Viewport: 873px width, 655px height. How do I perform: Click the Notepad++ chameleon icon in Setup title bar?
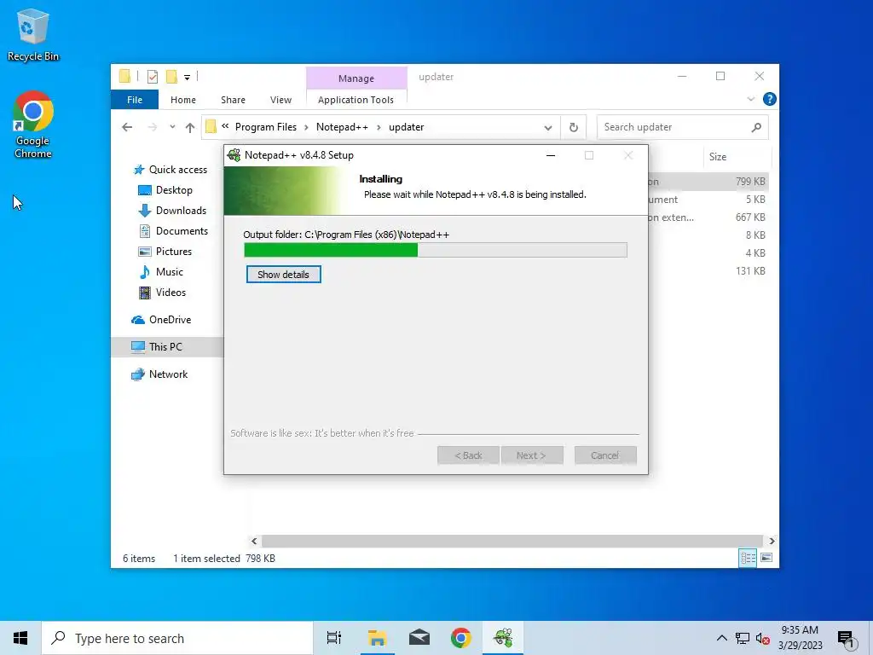[x=234, y=155]
